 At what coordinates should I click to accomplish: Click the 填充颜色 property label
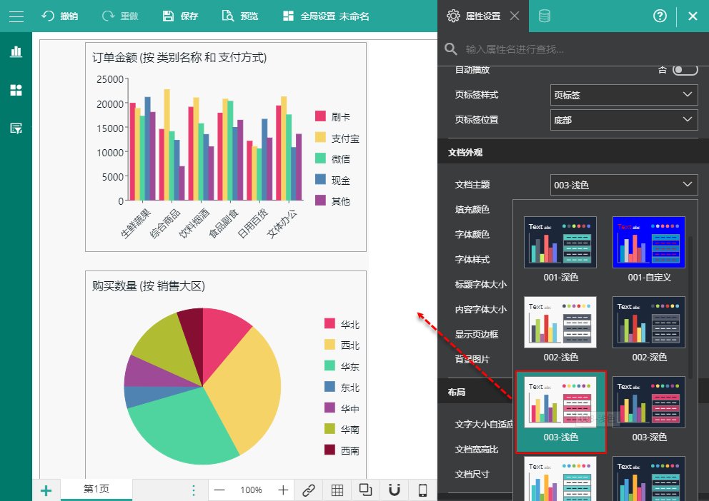tap(472, 209)
